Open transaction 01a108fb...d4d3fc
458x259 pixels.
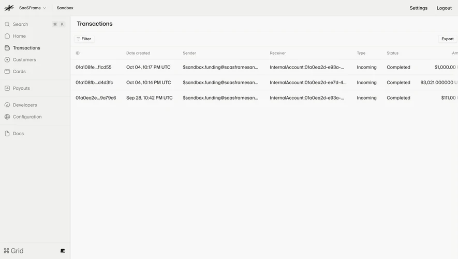(94, 83)
